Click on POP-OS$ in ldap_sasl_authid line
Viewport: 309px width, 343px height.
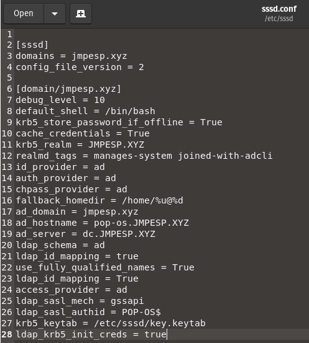(141, 312)
